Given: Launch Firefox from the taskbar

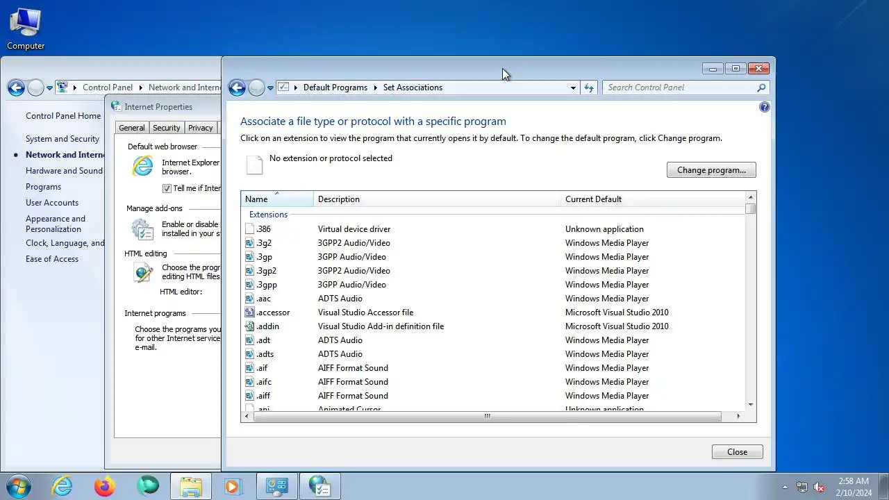Looking at the screenshot, I should pos(105,486).
